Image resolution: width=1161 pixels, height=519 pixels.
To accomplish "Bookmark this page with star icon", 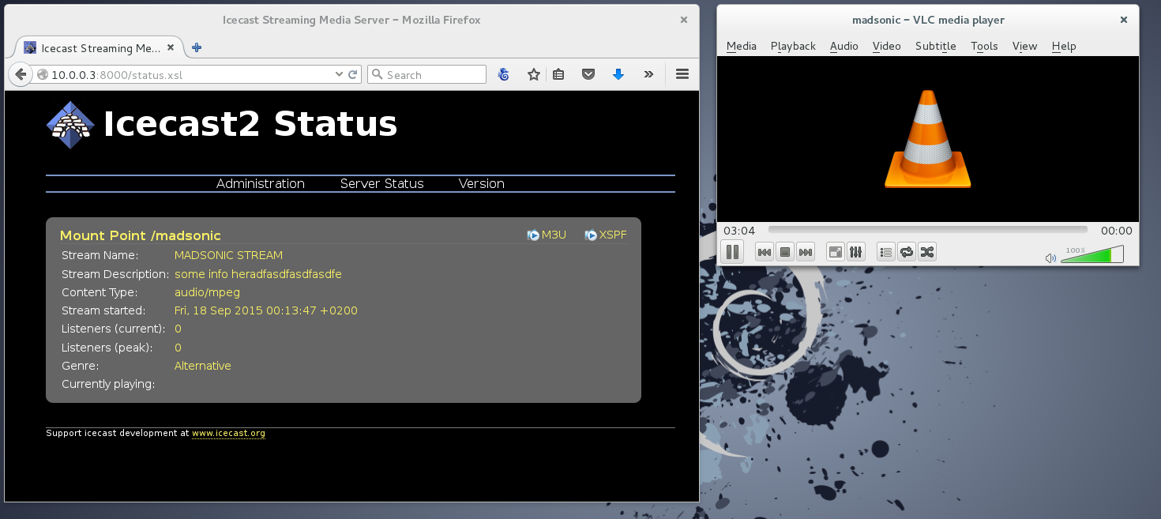I will pyautogui.click(x=534, y=74).
